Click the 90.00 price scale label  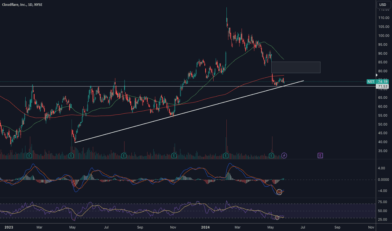[x=384, y=53]
